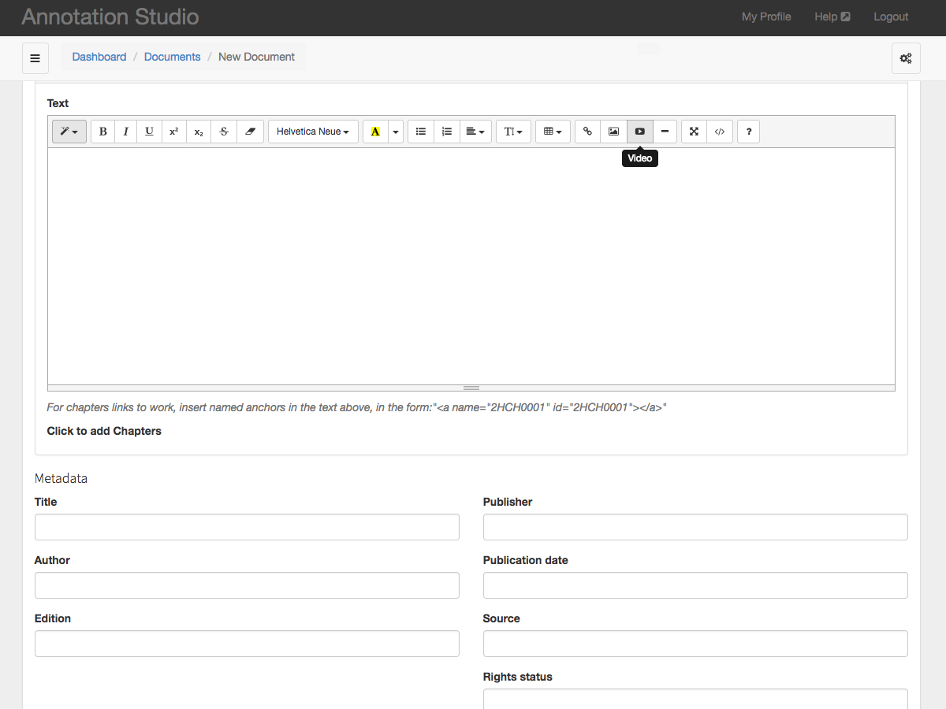The image size is (946, 709).
Task: Open the Helvetica Neue font dropdown
Action: point(313,132)
